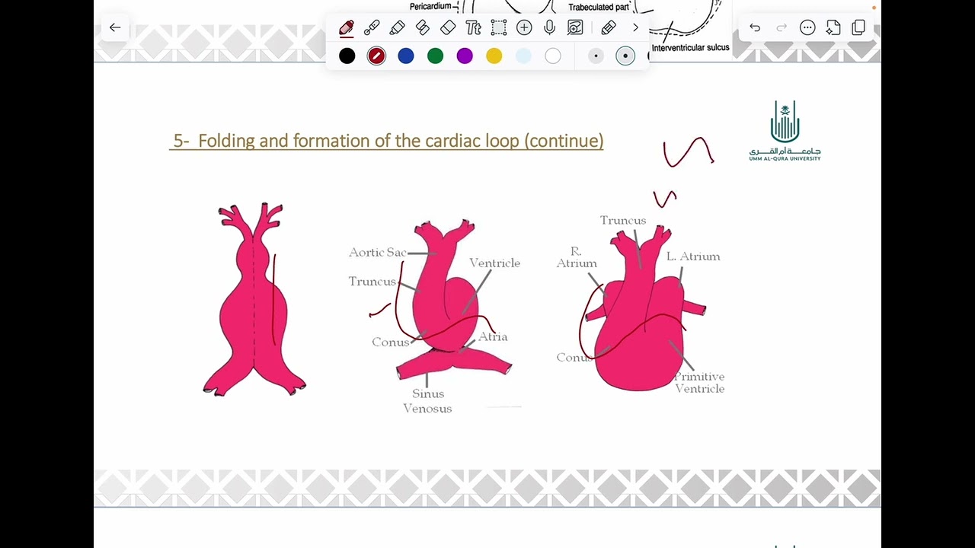Screen dimensions: 975x548
Task: Open the add element plus menu
Action: [x=524, y=28]
